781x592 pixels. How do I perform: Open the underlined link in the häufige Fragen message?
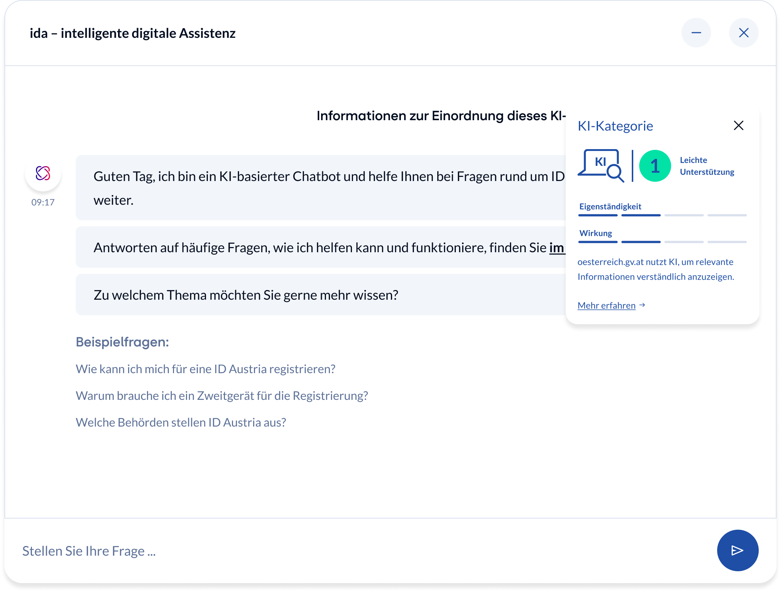[x=557, y=248]
